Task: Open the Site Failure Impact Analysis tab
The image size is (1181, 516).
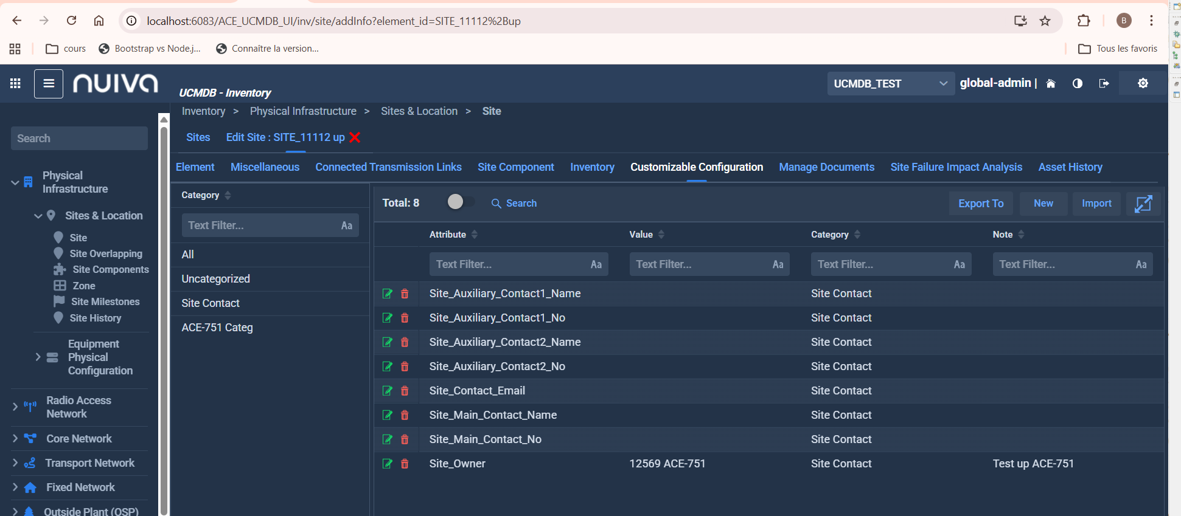Action: [x=956, y=167]
